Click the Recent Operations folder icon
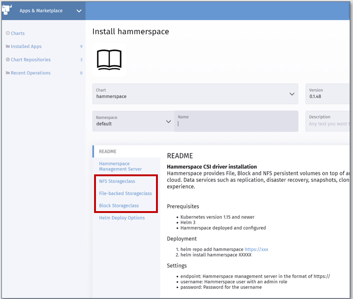This screenshot has height=299, width=353. pos(7,73)
